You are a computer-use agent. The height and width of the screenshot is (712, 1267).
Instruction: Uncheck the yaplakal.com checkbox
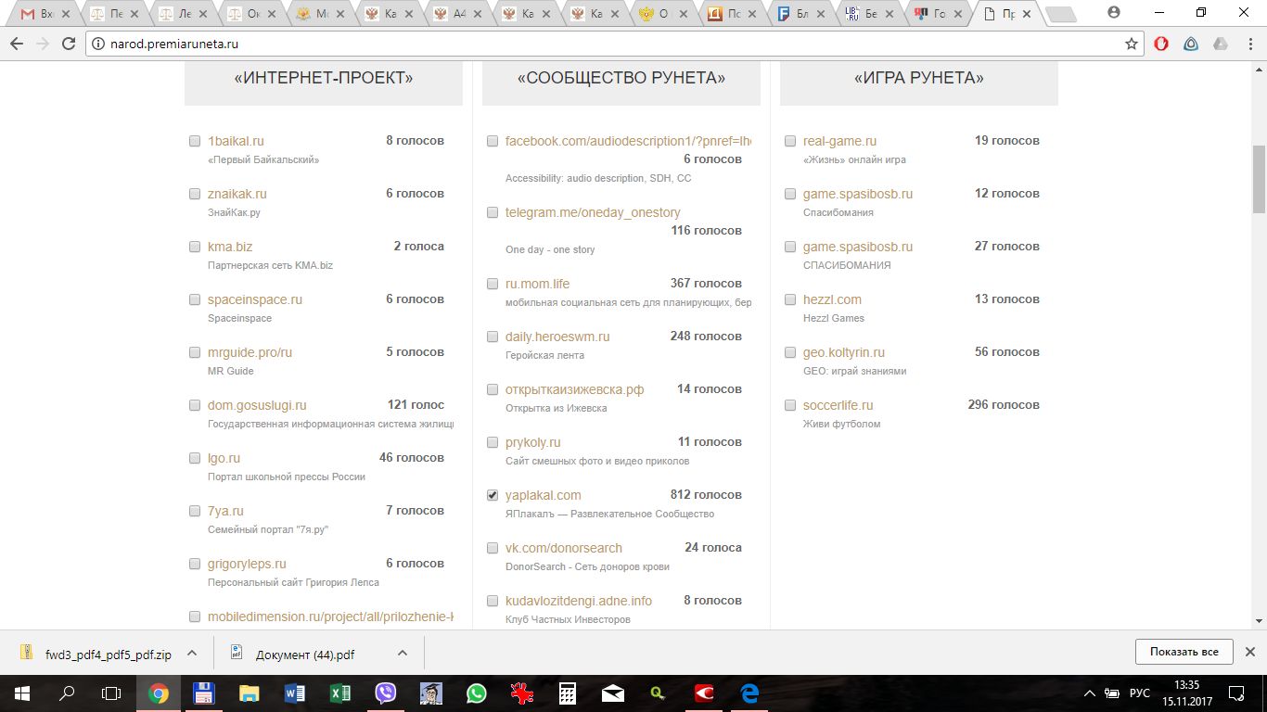tap(493, 496)
